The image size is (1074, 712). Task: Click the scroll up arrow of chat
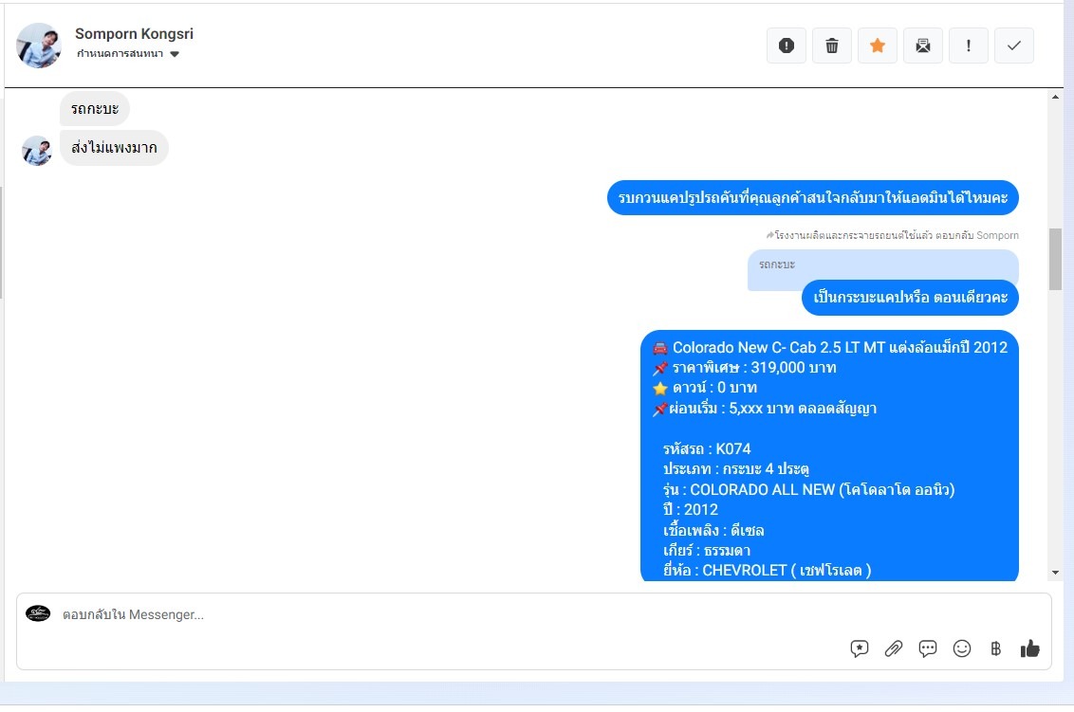pyautogui.click(x=1055, y=98)
